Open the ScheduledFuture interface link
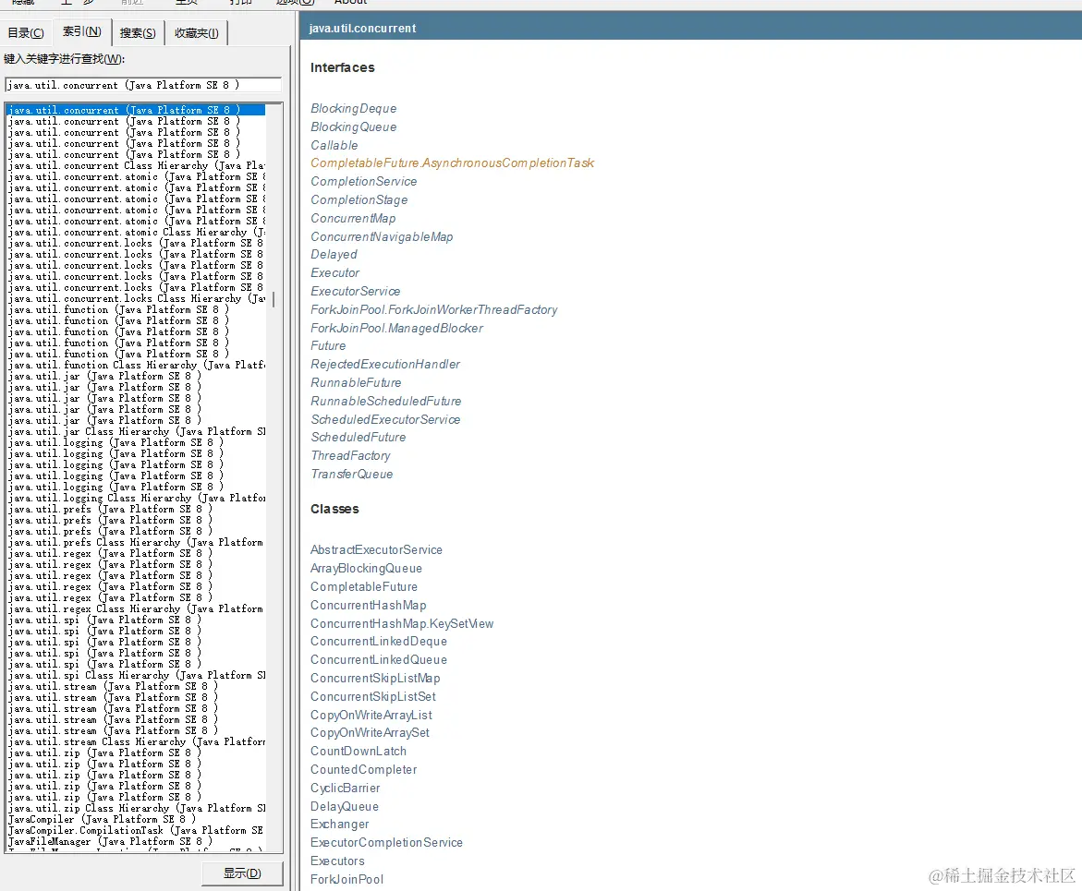The image size is (1082, 891). coord(359,438)
